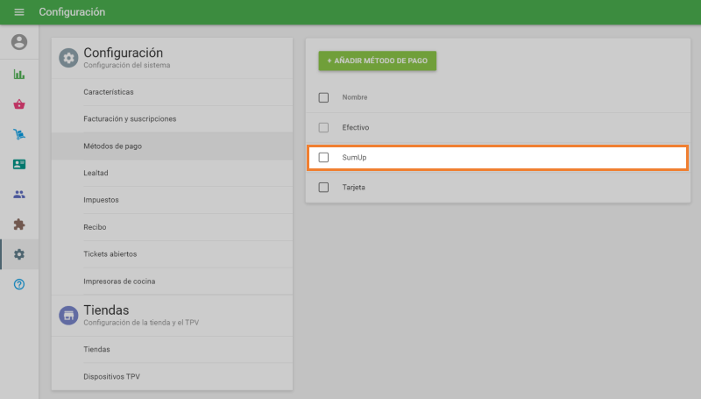
Task: Open the user account profile icon
Action: click(x=19, y=42)
